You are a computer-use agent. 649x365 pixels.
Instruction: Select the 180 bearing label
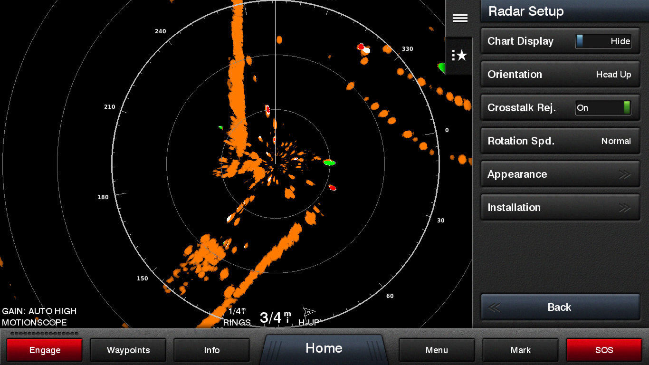point(103,197)
